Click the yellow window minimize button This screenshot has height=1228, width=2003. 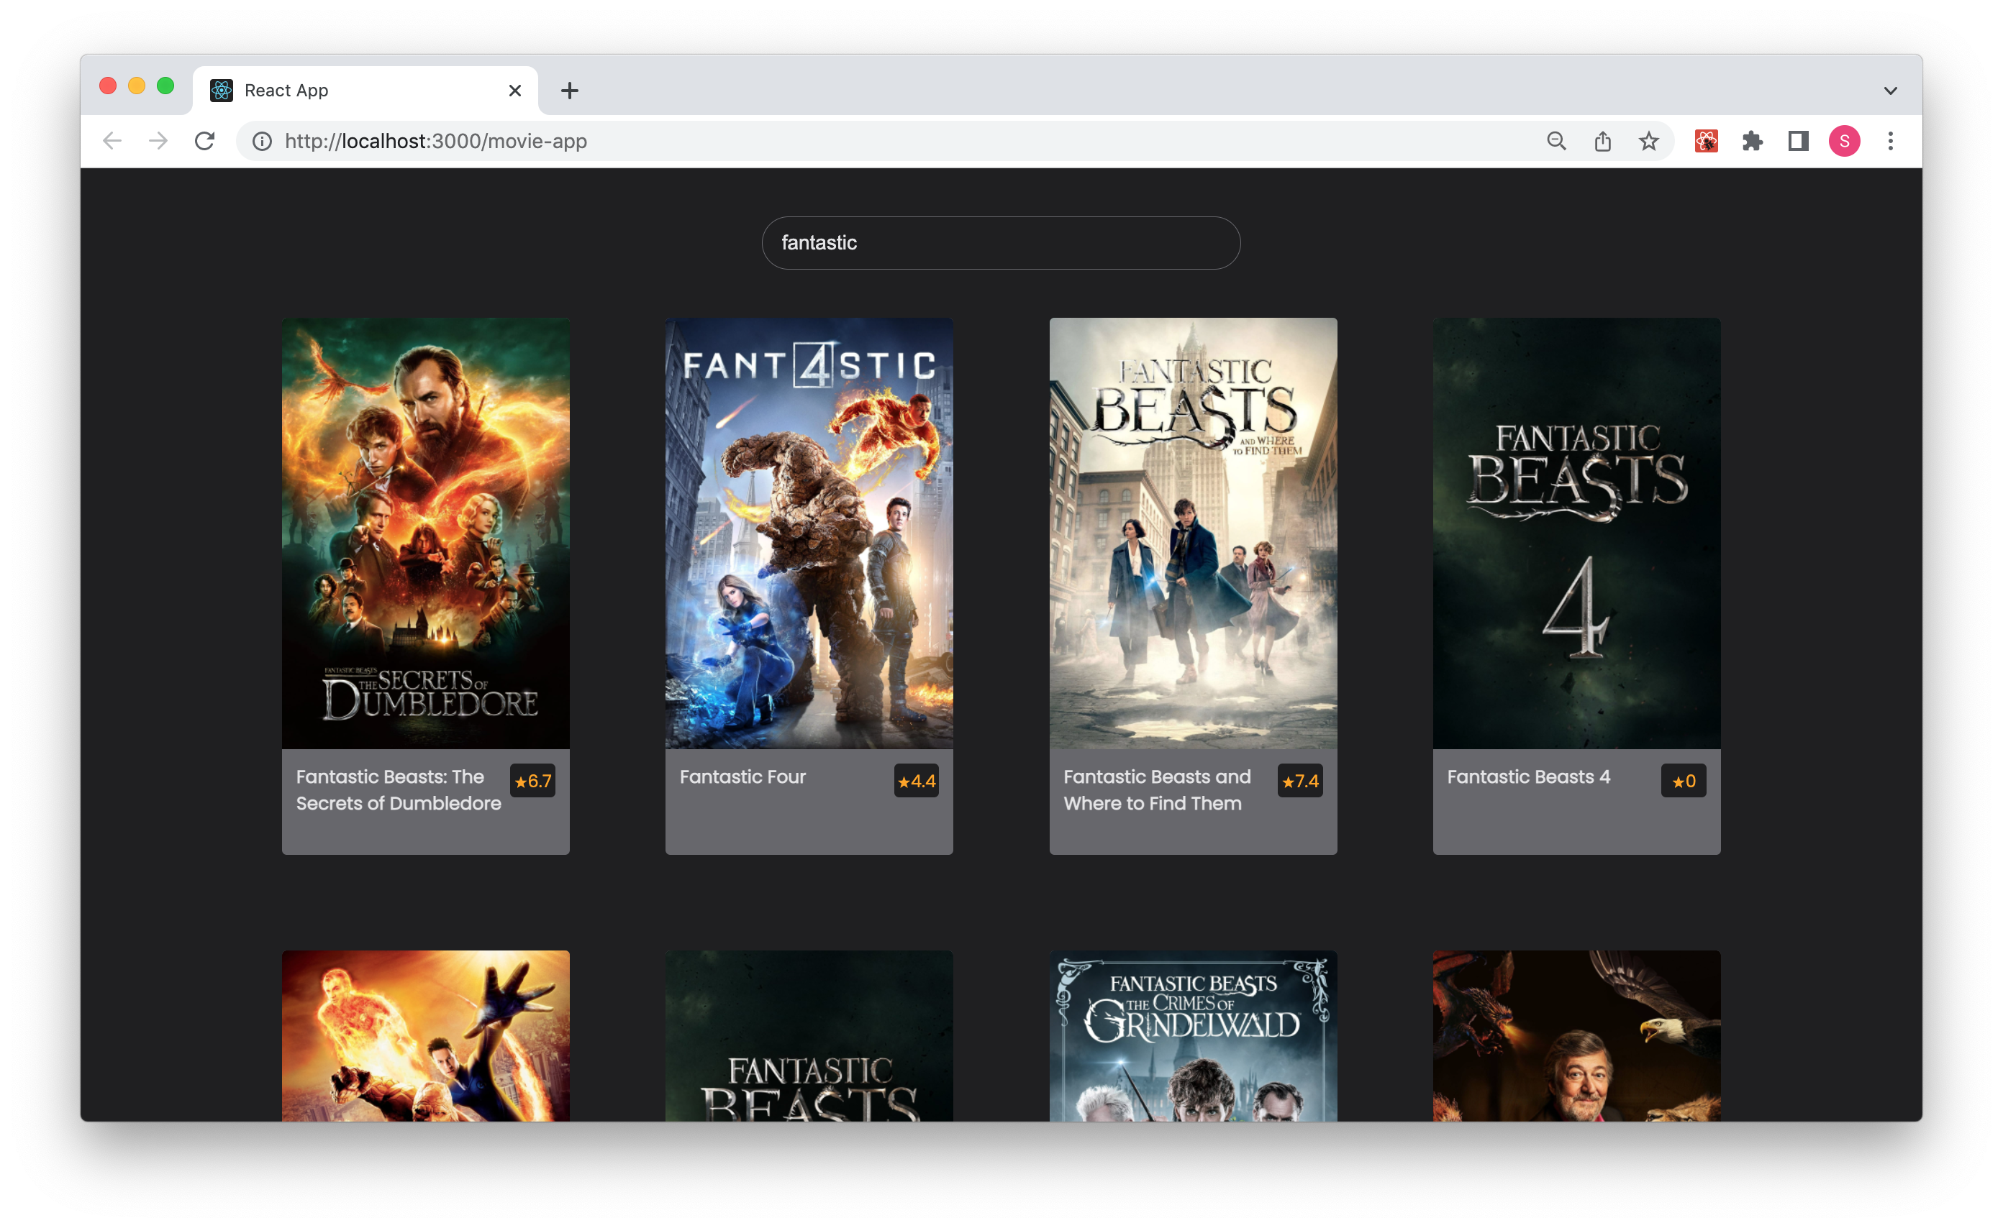pyautogui.click(x=137, y=86)
